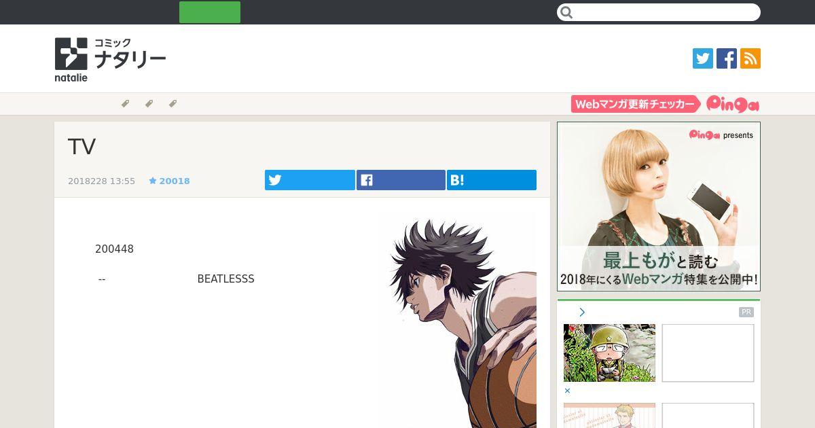Open the soldier cartoon thumbnail
Viewport: 815px width, 428px height.
[609, 353]
